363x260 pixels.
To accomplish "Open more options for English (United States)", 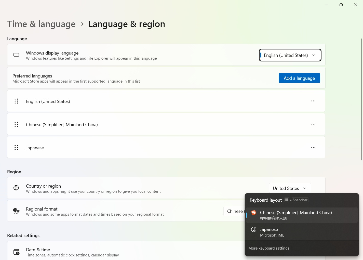I will point(313,101).
